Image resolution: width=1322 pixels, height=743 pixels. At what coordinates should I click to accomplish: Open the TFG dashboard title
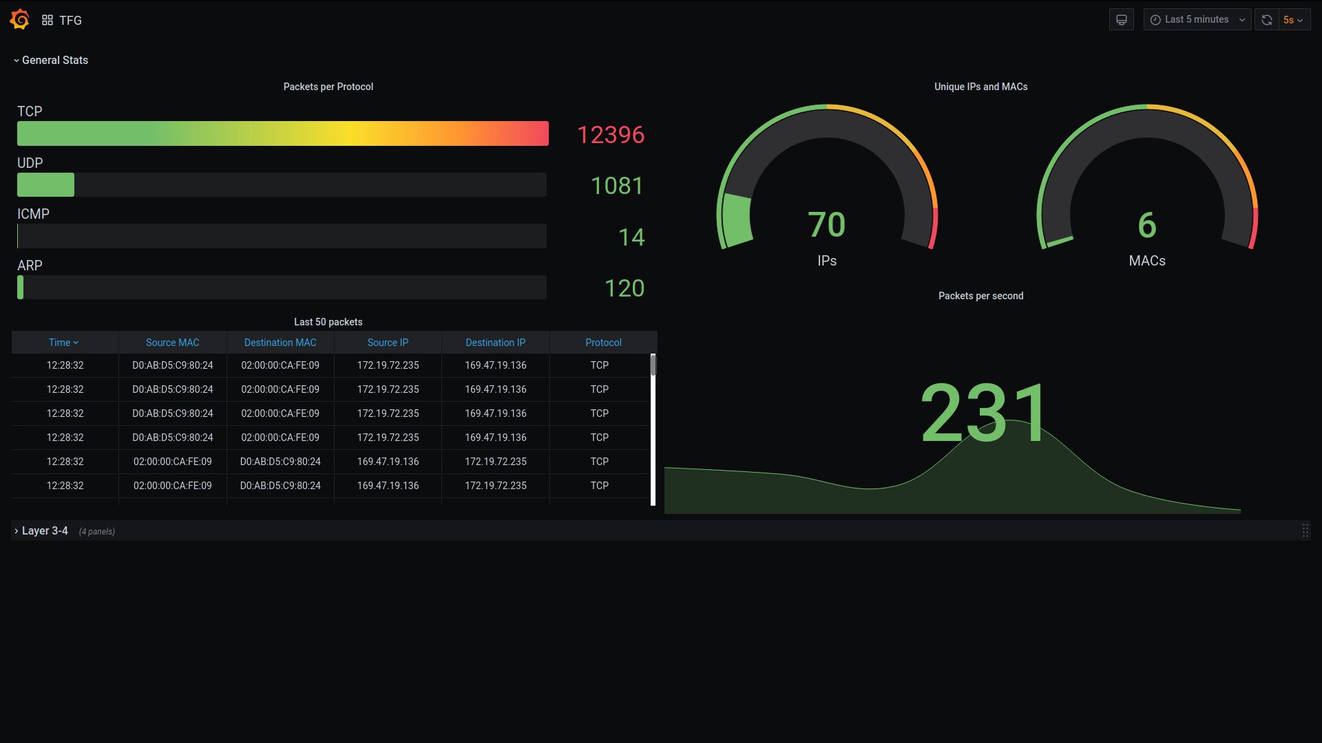pyautogui.click(x=70, y=21)
